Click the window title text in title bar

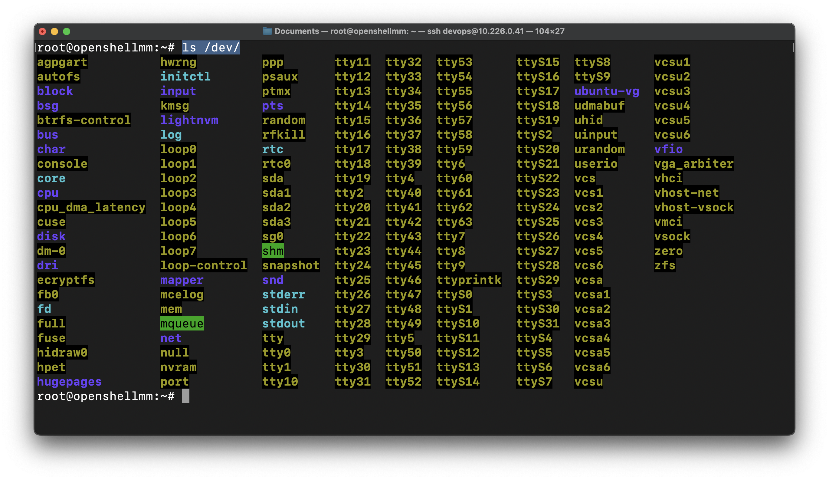pyautogui.click(x=419, y=31)
